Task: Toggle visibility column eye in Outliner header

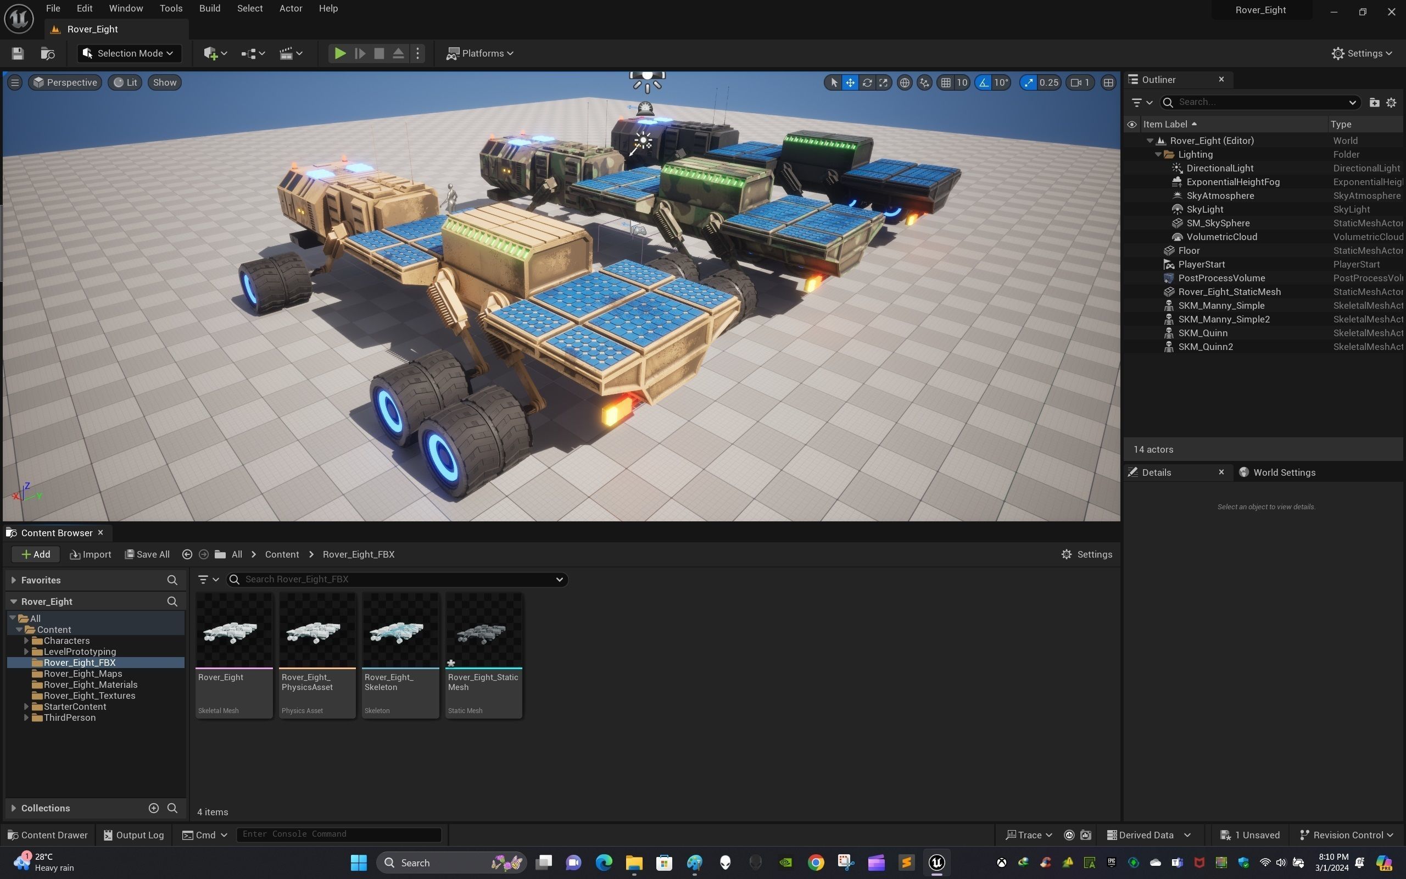Action: coord(1131,124)
